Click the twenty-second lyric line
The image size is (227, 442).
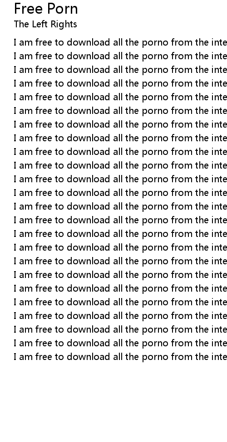[x=120, y=329]
